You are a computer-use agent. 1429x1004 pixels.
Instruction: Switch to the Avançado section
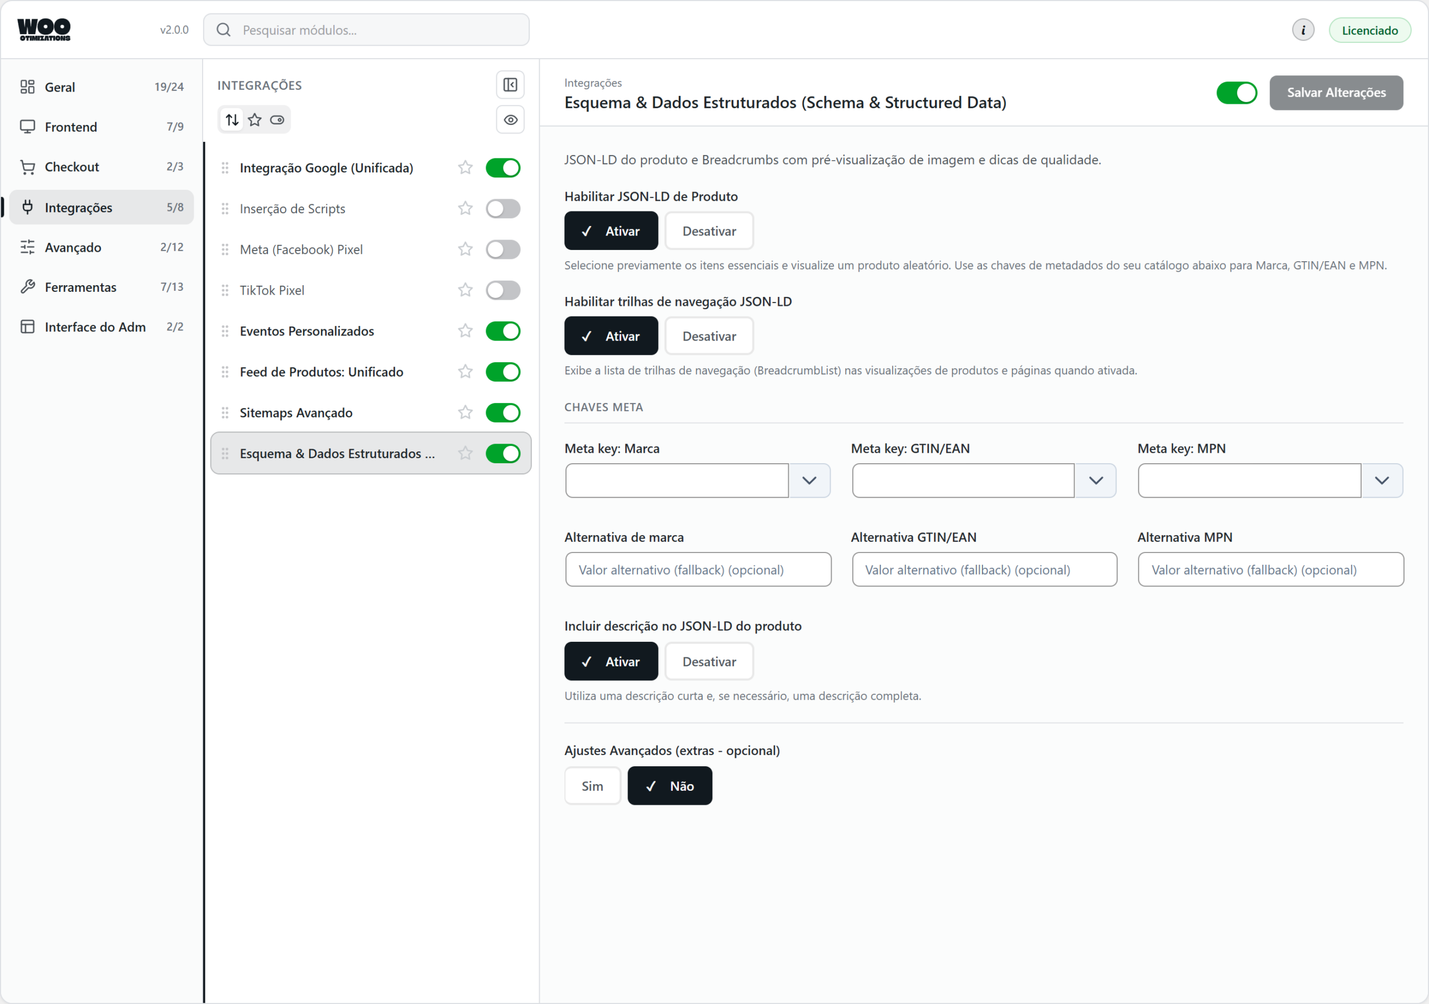click(x=102, y=247)
